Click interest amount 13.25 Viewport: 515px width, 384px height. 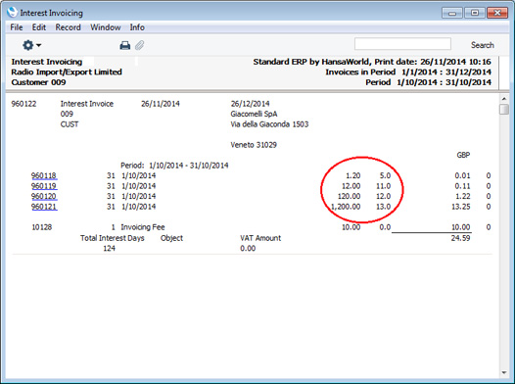click(460, 207)
